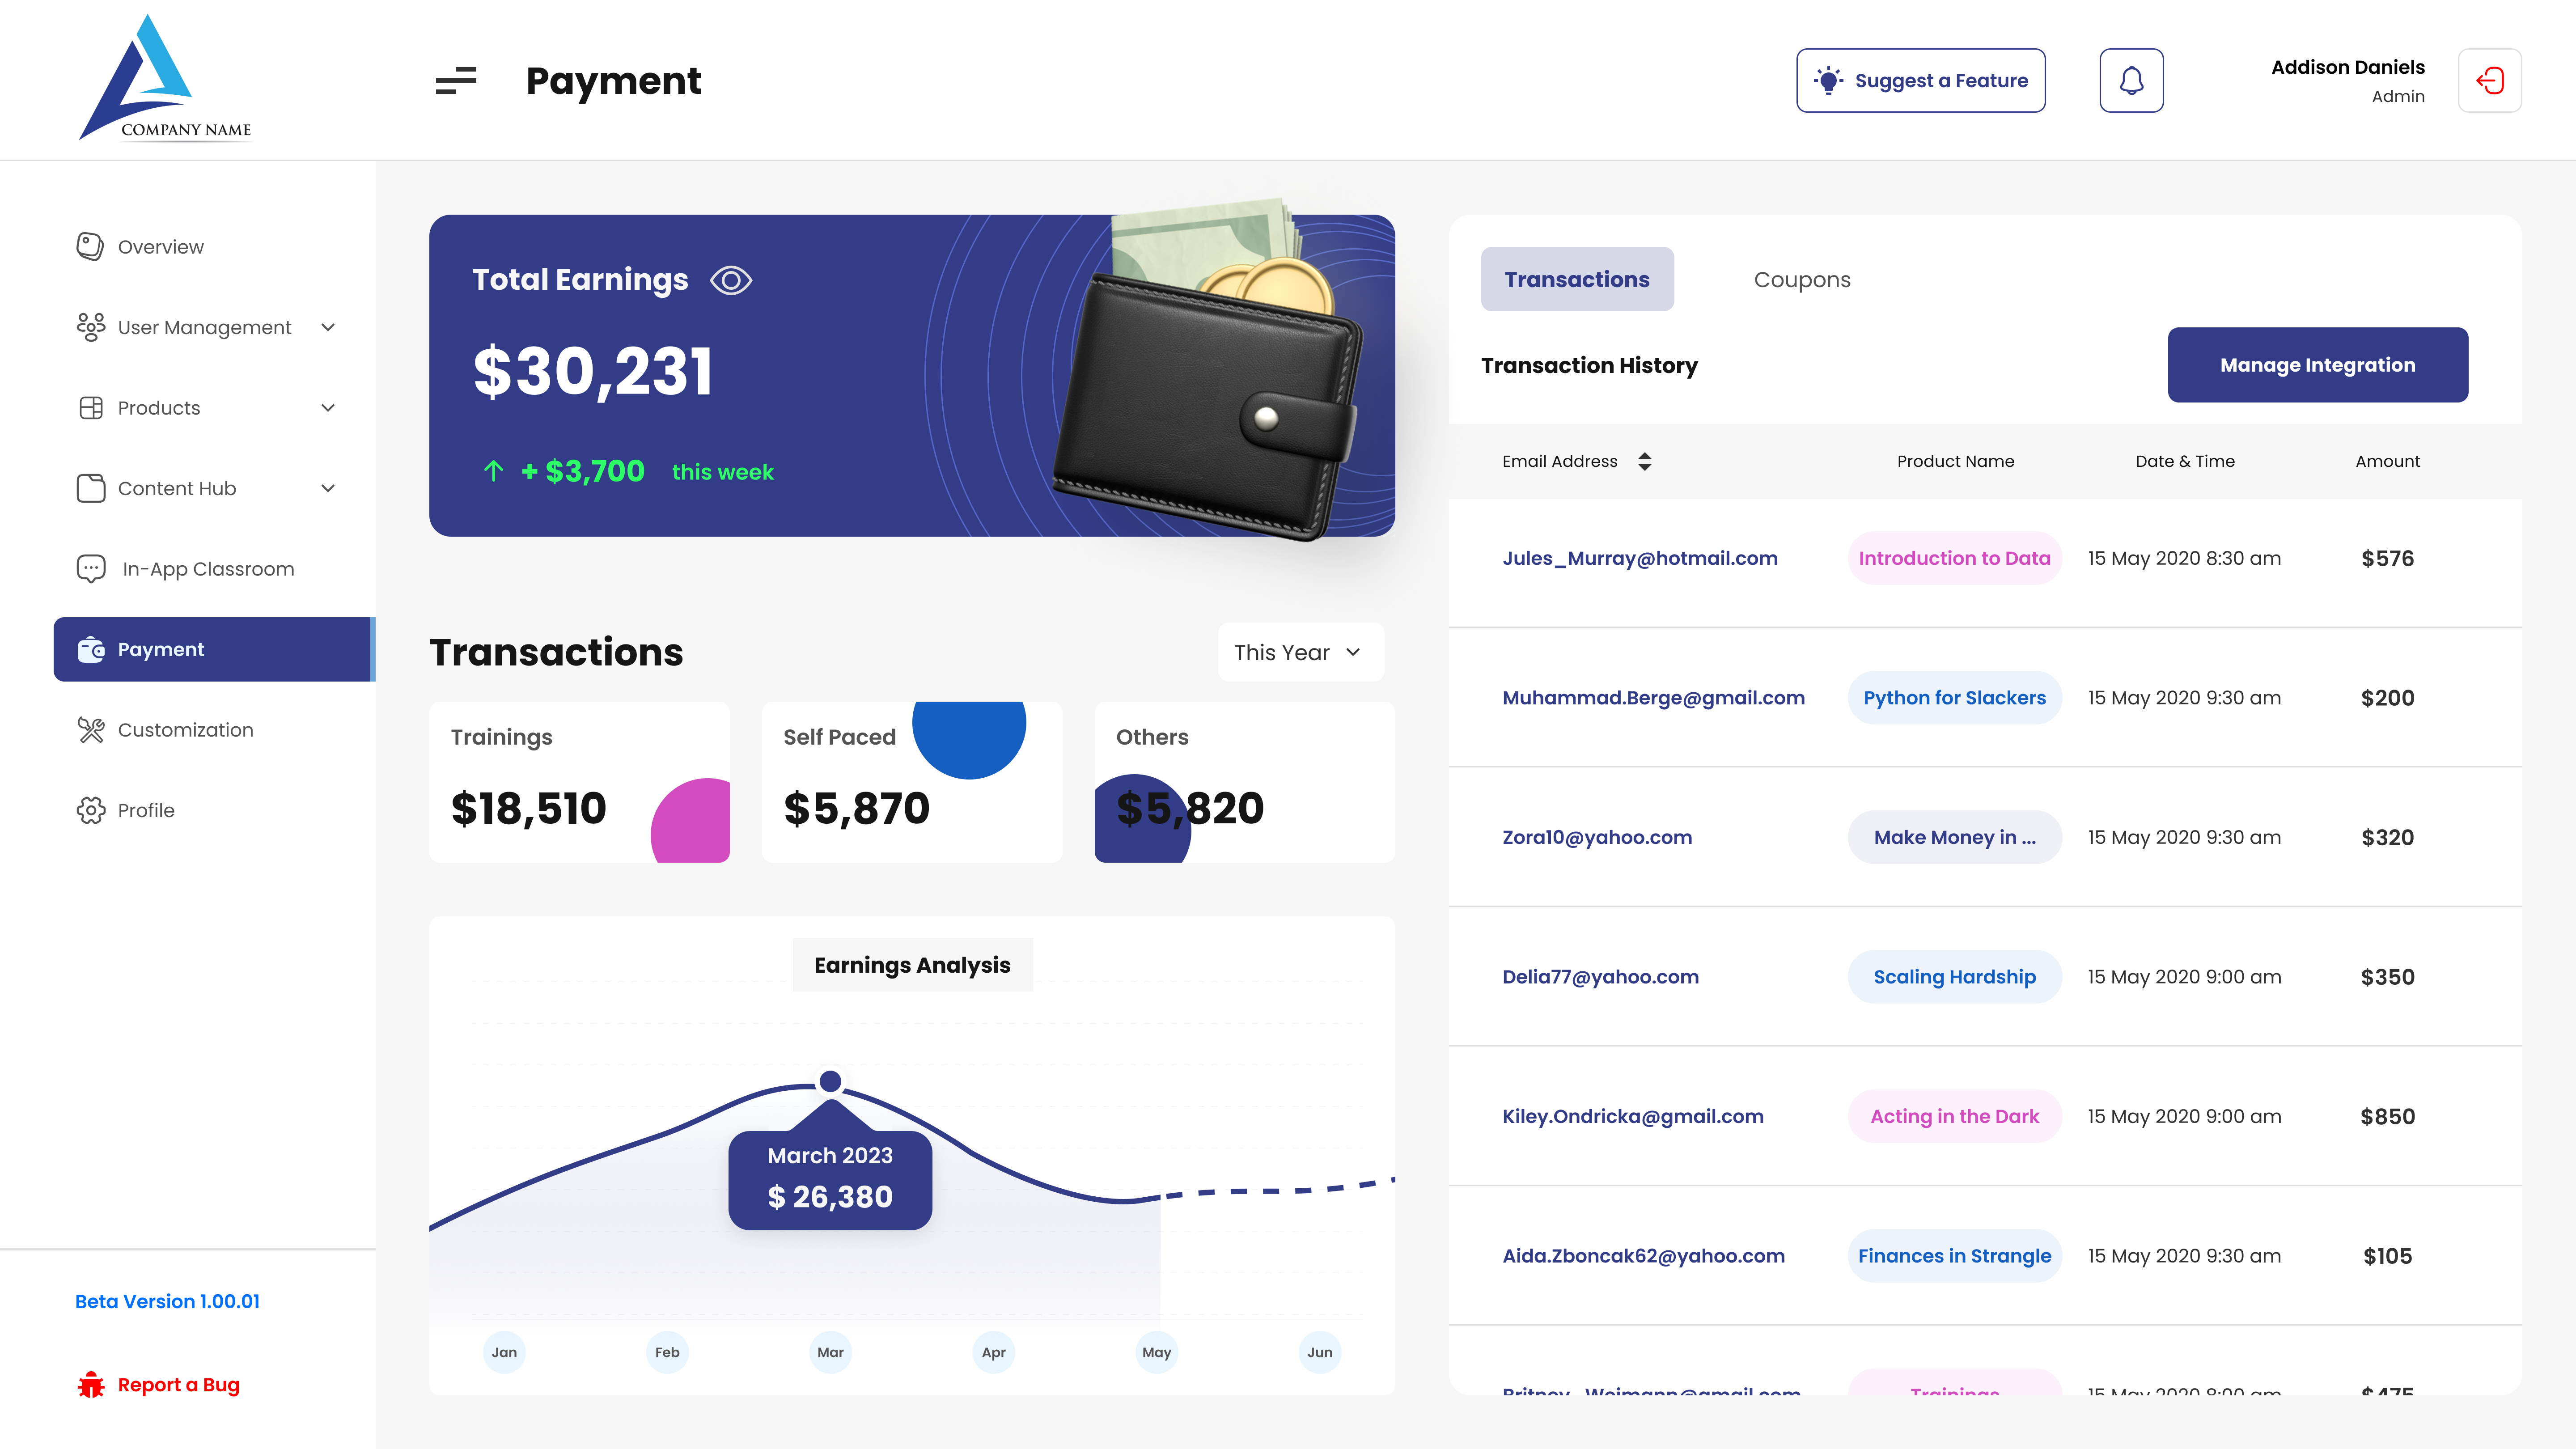The image size is (2576, 1449).
Task: Switch to the Coupons tab
Action: pyautogui.click(x=1802, y=279)
